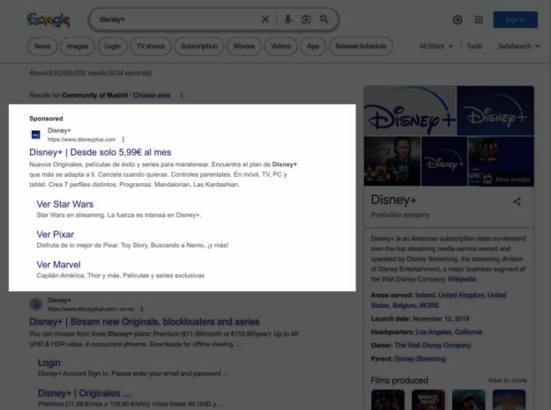551x410 pixels.
Task: Select the Subscription filter chip
Action: [199, 47]
